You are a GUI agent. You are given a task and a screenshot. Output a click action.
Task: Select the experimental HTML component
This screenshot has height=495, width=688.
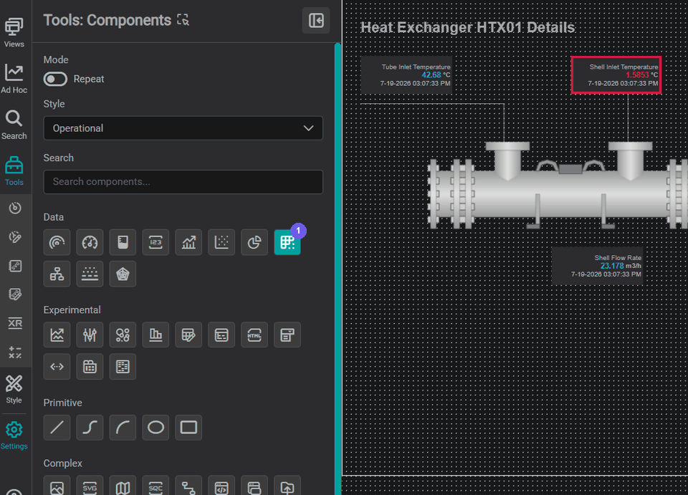pyautogui.click(x=254, y=335)
